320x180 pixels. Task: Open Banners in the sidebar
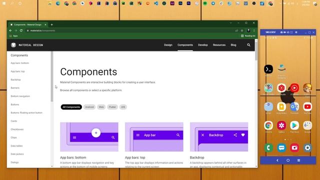click(15, 88)
